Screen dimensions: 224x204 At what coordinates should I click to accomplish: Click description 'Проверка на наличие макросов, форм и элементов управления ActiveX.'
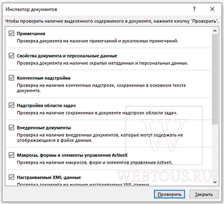coord(95,162)
